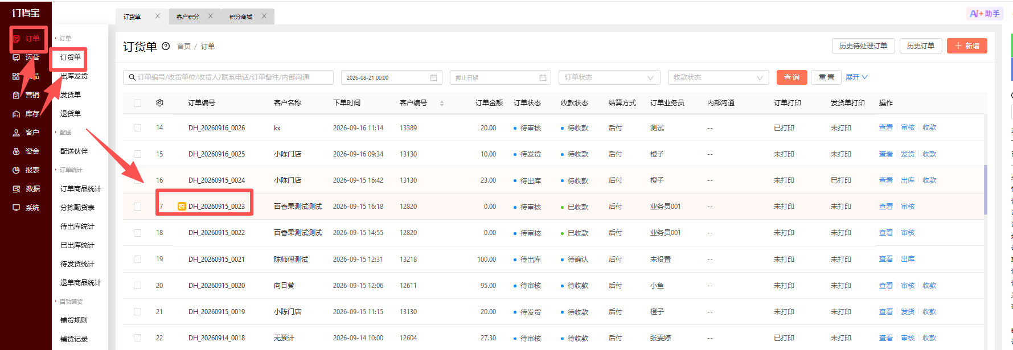Click the start date field 2026-08-21 00:00
This screenshot has height=350, width=1013.
click(392, 77)
